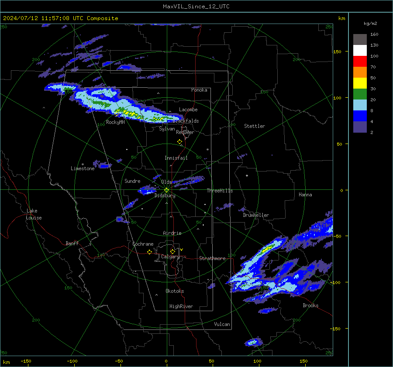Image resolution: width=393 pixels, height=367 pixels.
Task: Click the ThreeHills label
Action: point(220,191)
